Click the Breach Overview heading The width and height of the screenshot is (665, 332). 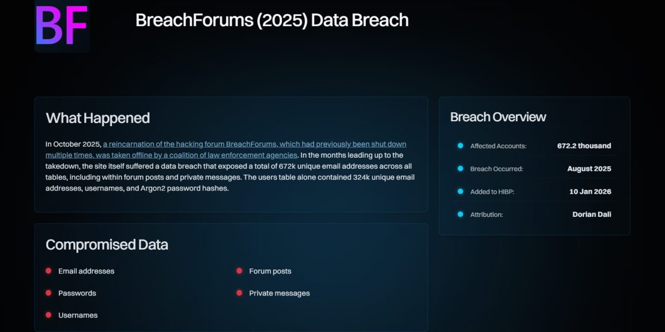(x=498, y=117)
